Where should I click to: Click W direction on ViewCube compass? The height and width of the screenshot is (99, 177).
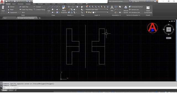(164, 29)
